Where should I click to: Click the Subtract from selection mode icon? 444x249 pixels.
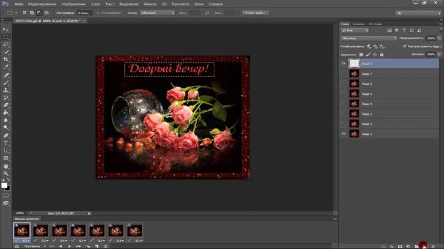pyautogui.click(x=39, y=13)
